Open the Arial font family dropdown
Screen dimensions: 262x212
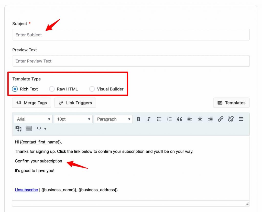(33, 119)
